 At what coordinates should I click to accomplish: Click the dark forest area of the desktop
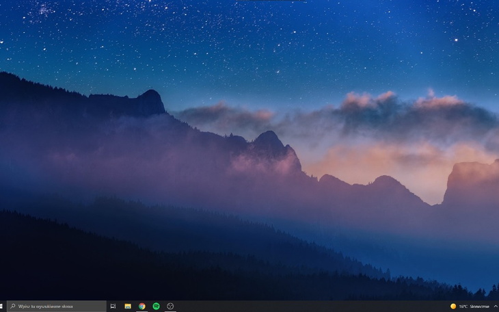pos(103,267)
